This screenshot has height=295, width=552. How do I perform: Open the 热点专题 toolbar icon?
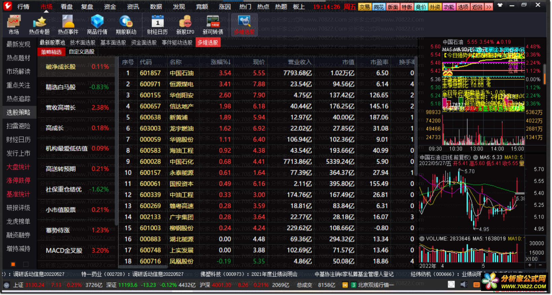pos(39,25)
